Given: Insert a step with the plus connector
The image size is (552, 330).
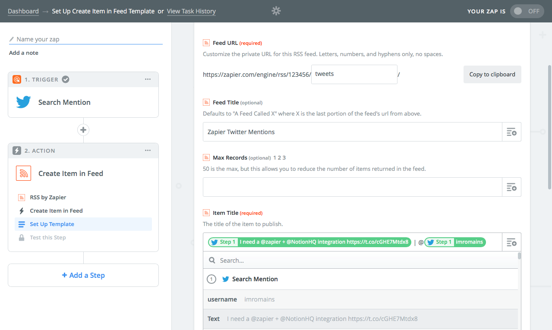Looking at the screenshot, I should (83, 129).
